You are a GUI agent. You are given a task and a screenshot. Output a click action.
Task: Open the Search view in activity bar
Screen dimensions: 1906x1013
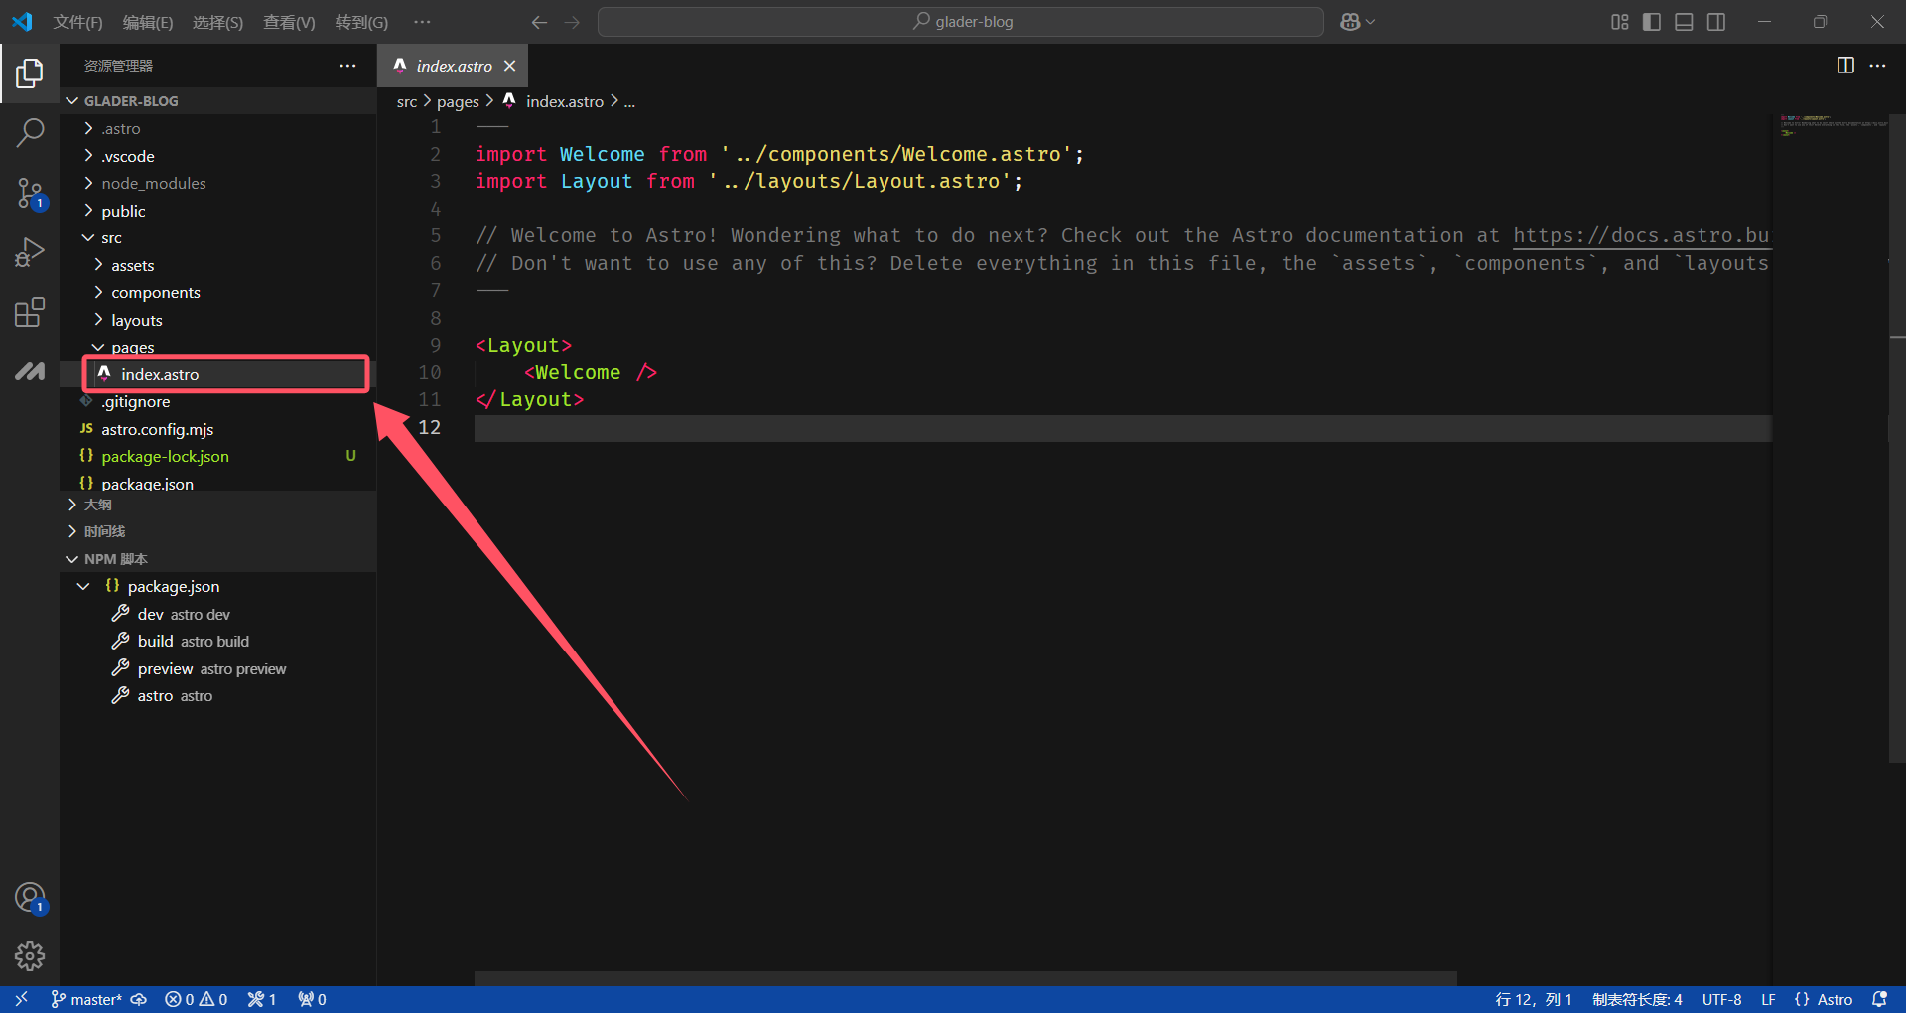(30, 132)
